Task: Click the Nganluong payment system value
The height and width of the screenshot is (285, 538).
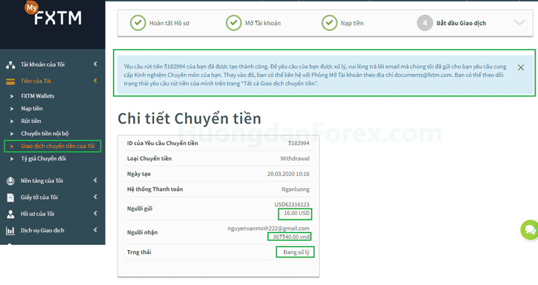Action: coord(295,190)
